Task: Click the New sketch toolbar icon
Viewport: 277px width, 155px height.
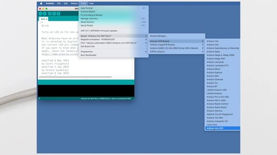Action: pyautogui.click(x=50, y=13)
